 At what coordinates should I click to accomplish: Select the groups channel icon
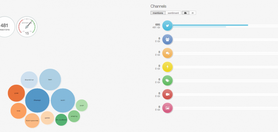[x=168, y=40]
